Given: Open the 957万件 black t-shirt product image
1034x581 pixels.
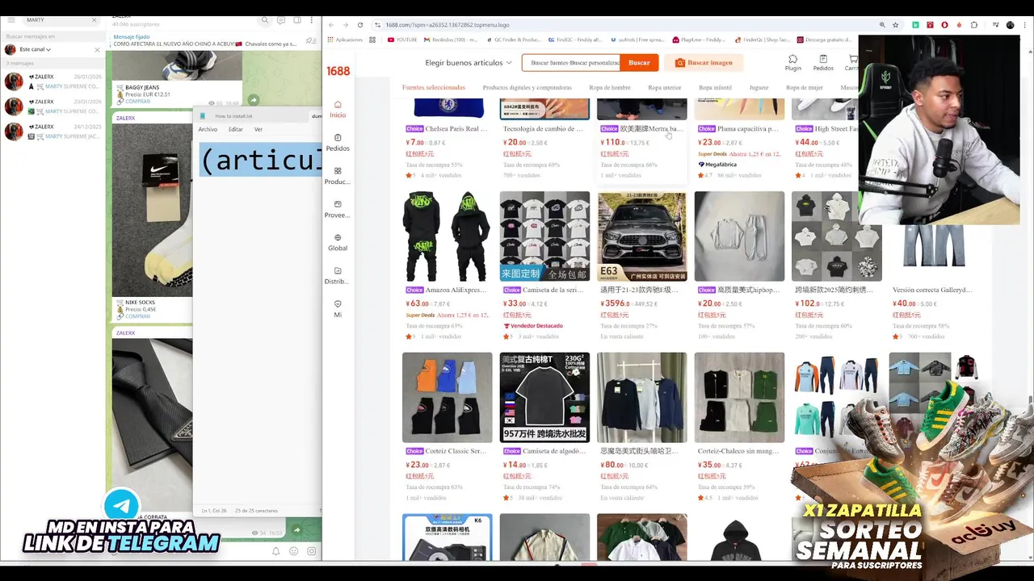Looking at the screenshot, I should [544, 398].
